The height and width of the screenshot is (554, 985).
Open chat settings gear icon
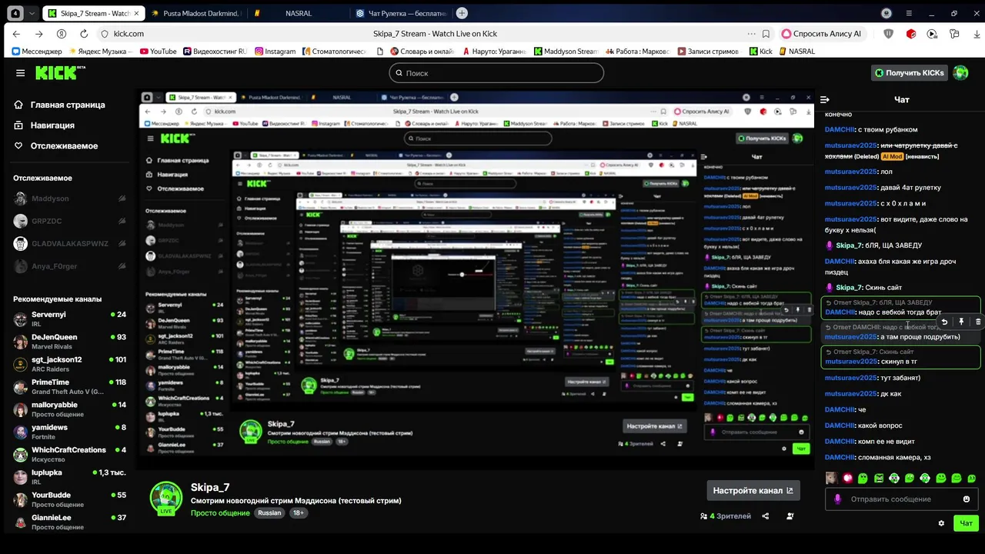tap(941, 523)
